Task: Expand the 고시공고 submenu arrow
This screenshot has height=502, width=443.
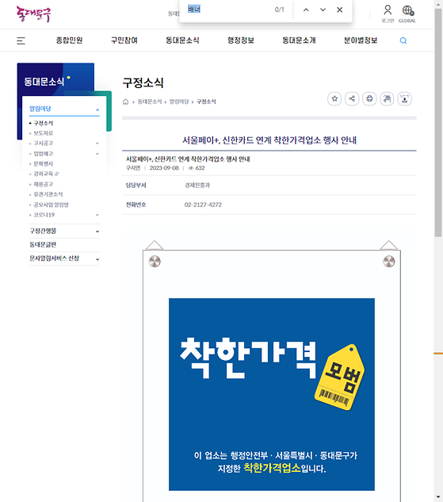Action: click(97, 144)
